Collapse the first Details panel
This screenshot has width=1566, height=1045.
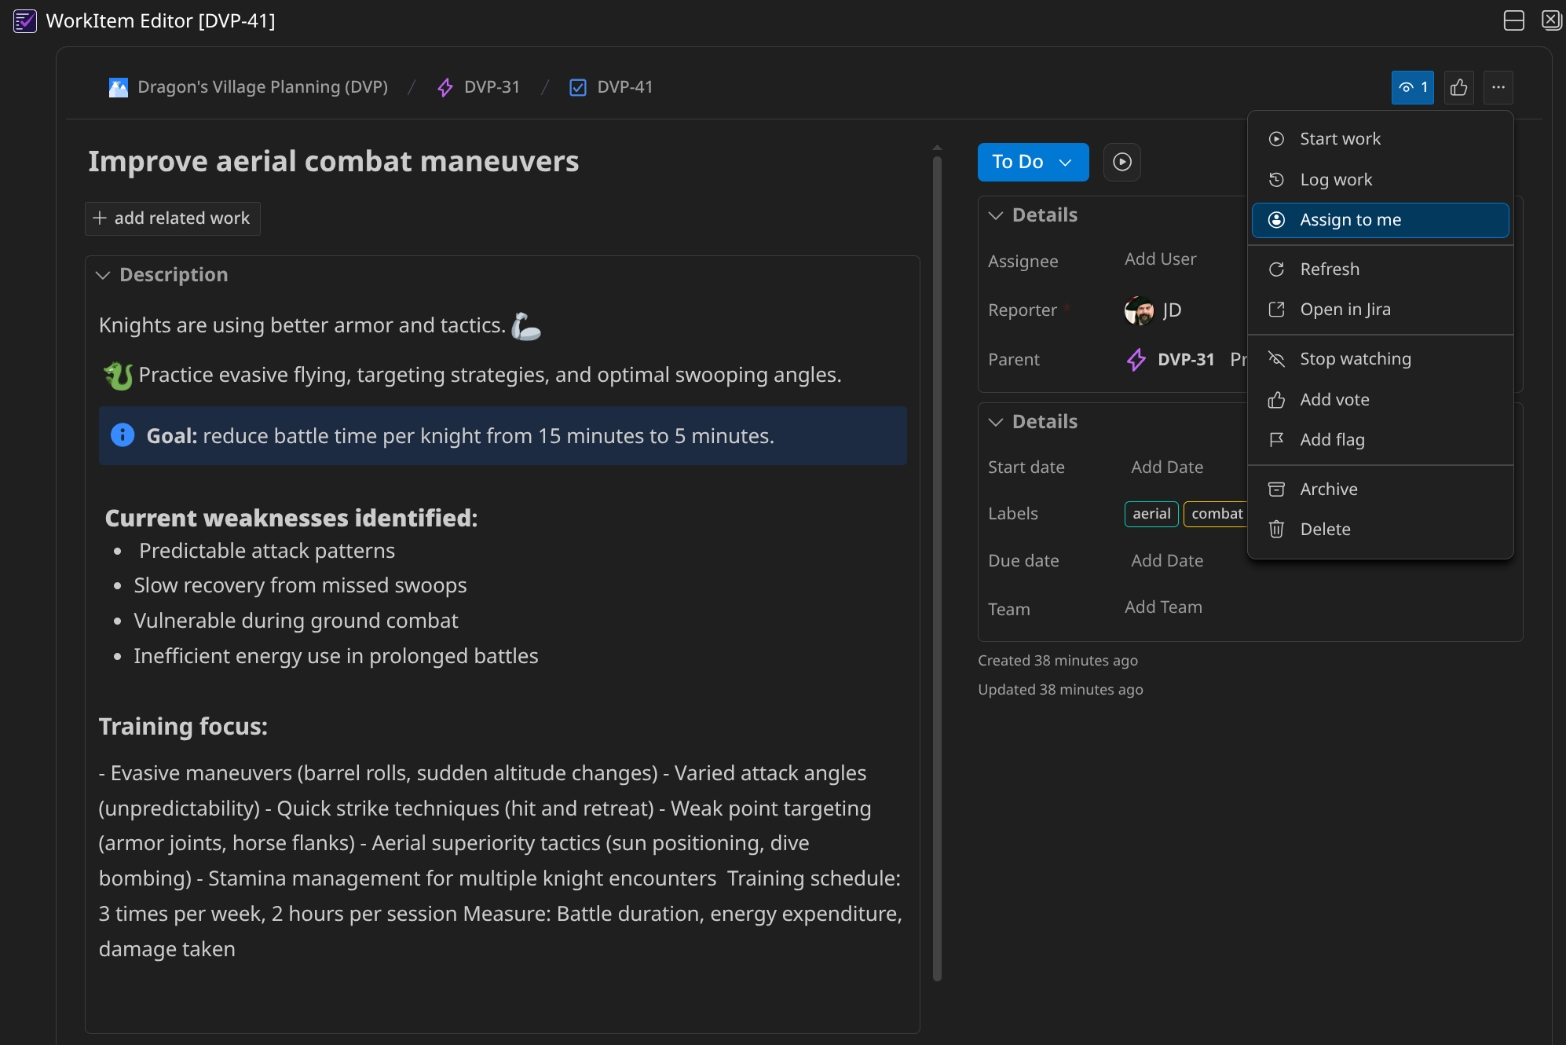point(995,214)
